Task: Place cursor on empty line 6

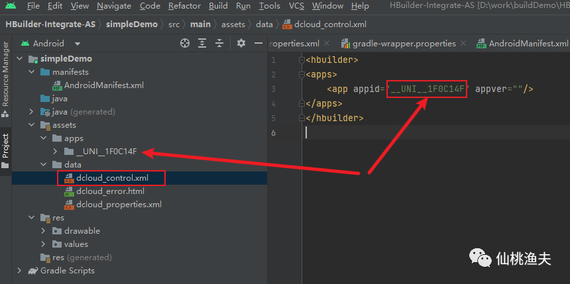Action: 436,133
